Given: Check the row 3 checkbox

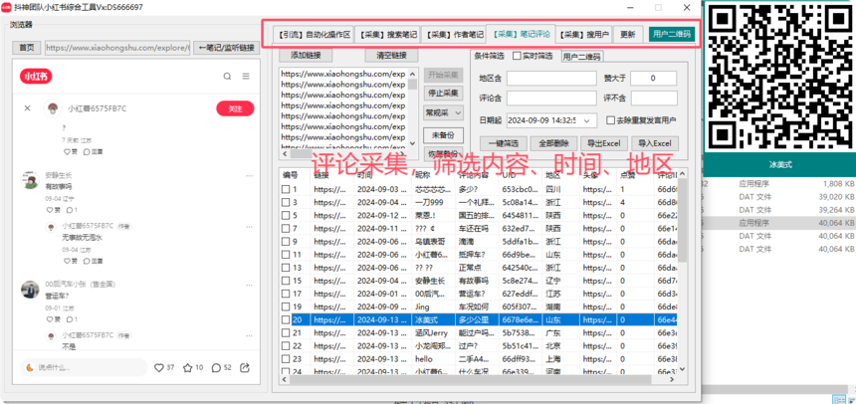Looking at the screenshot, I should tap(285, 203).
